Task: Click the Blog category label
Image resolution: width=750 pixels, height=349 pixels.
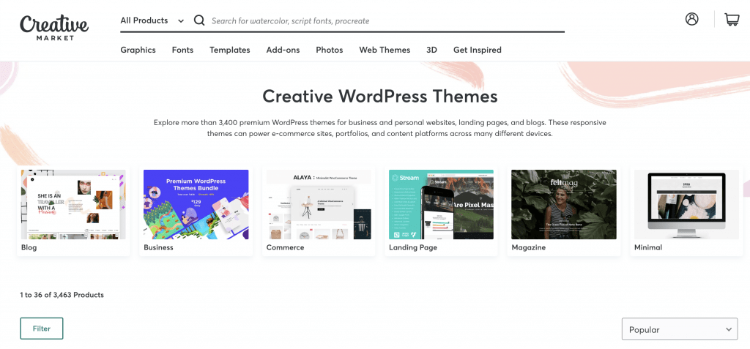Action: coord(29,247)
